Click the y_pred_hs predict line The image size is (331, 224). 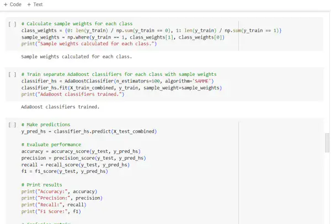88,132
